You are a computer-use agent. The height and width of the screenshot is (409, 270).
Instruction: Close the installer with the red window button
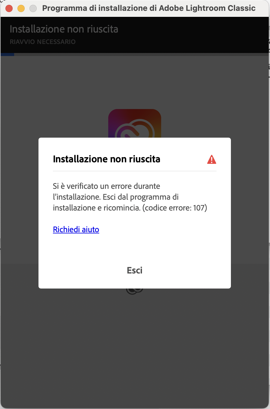tap(9, 8)
